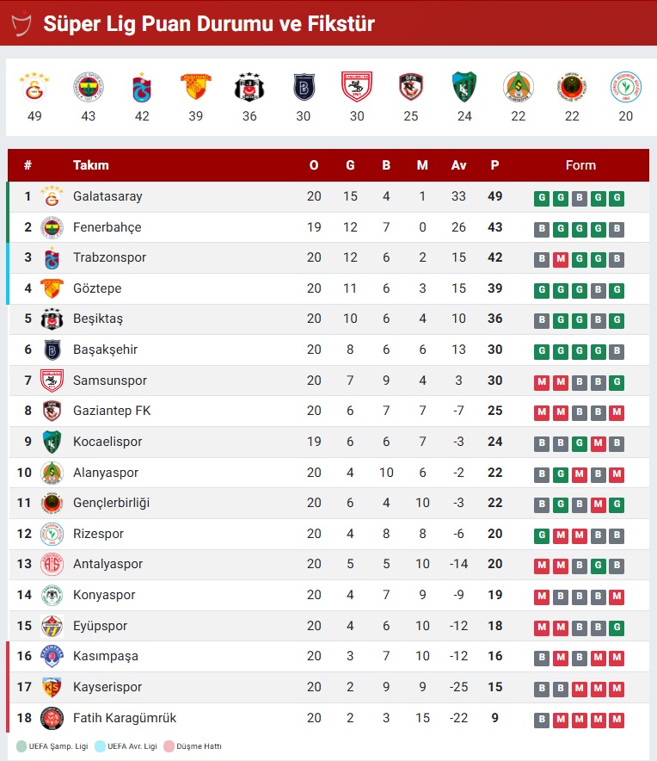Sort standings by the Av column
This screenshot has height=761, width=657.
458,165
